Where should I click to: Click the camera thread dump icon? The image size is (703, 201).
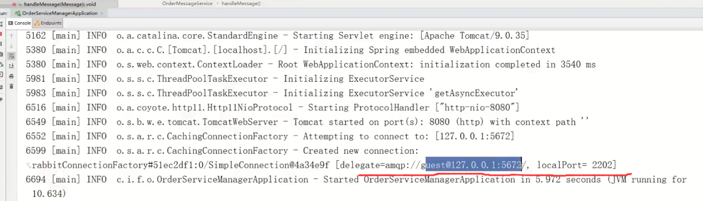click(x=2, y=54)
